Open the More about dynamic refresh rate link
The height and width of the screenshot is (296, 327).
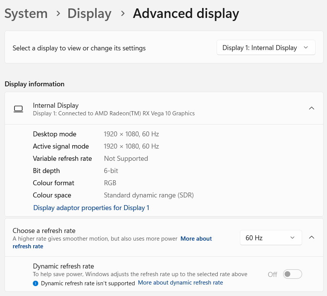pyautogui.click(x=180, y=283)
